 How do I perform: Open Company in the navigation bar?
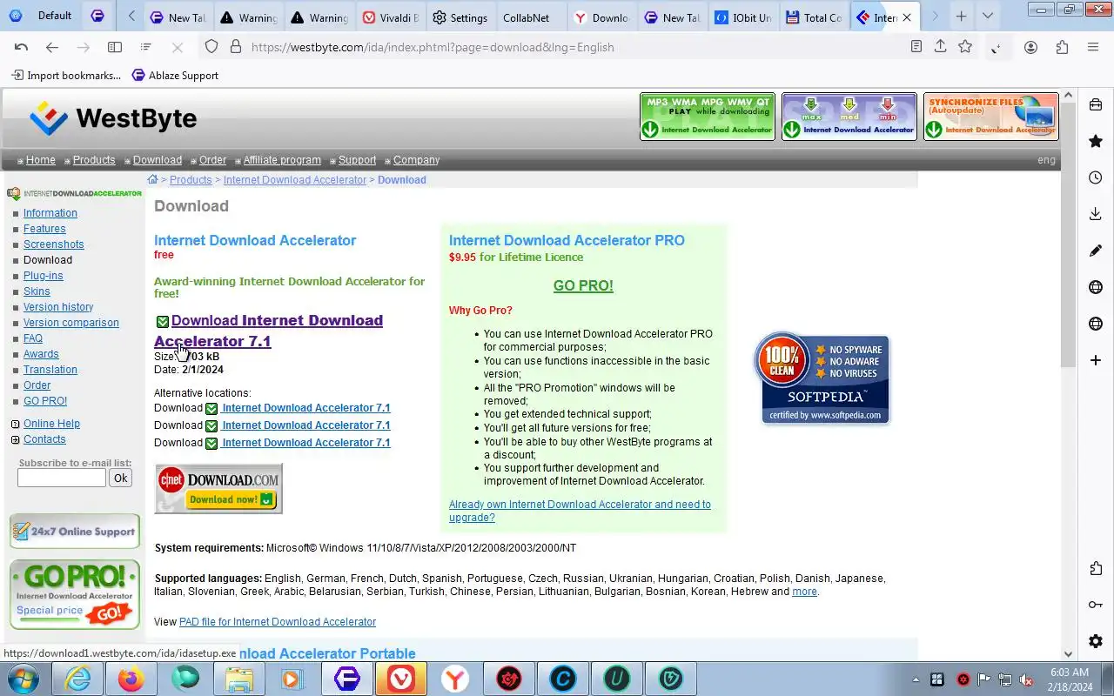click(416, 160)
